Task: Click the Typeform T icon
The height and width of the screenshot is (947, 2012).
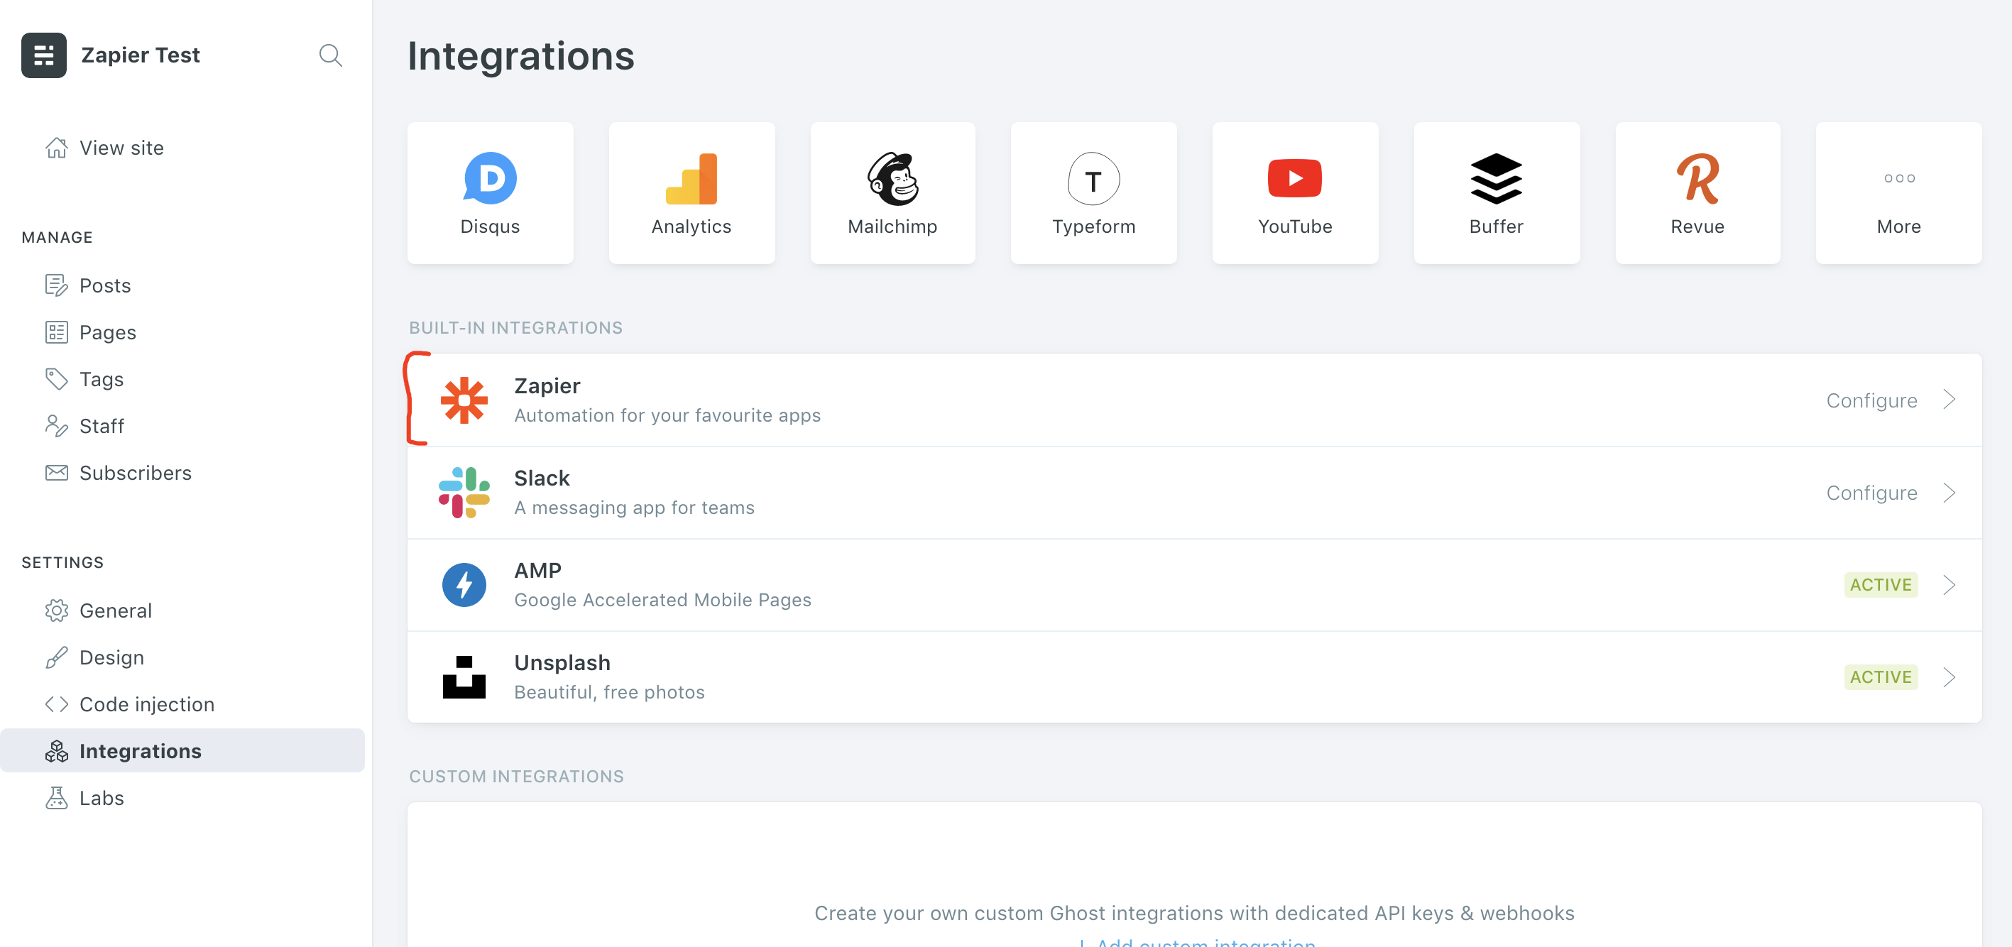Action: pyautogui.click(x=1093, y=179)
